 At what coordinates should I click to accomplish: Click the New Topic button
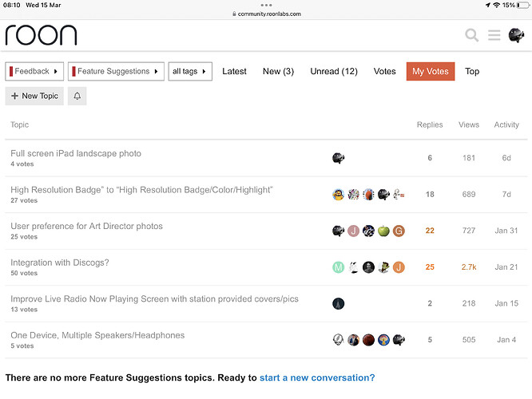(34, 96)
